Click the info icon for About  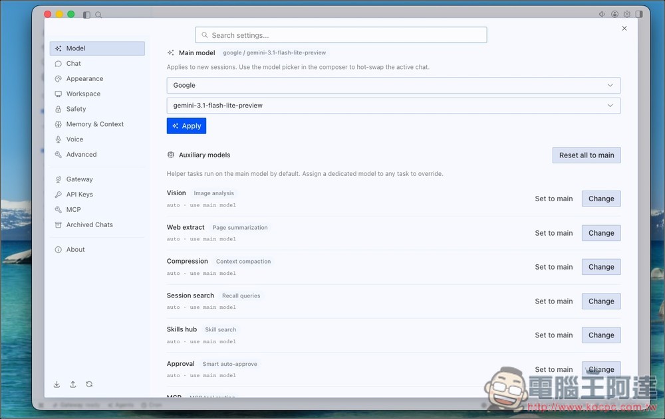coord(58,250)
